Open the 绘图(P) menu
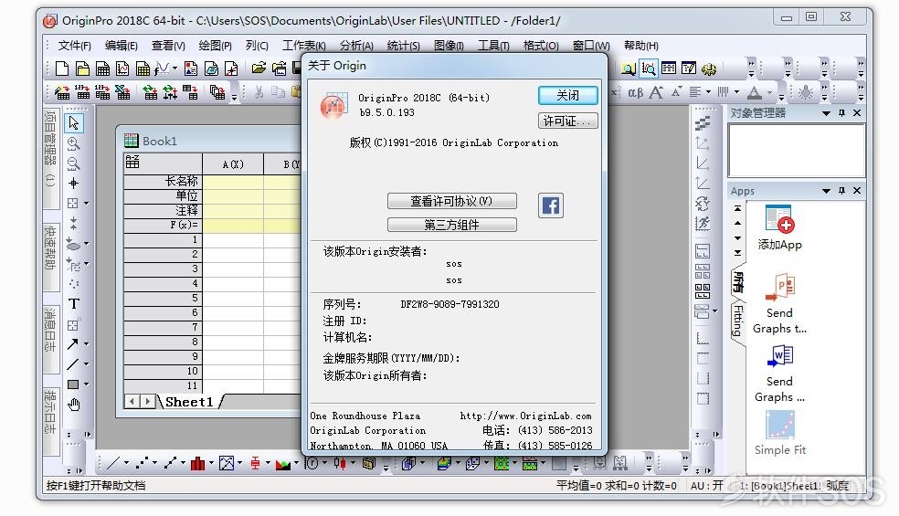899x516 pixels. tap(215, 46)
